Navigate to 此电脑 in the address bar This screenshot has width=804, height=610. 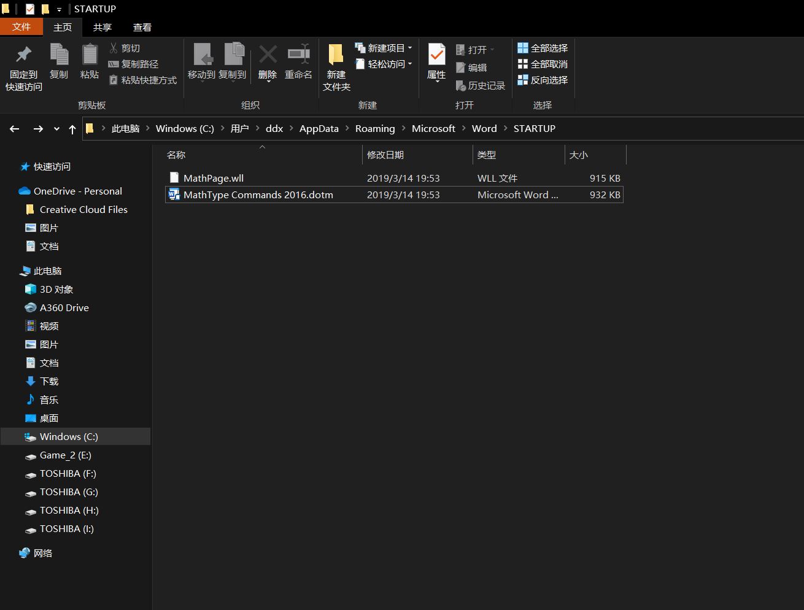[125, 129]
